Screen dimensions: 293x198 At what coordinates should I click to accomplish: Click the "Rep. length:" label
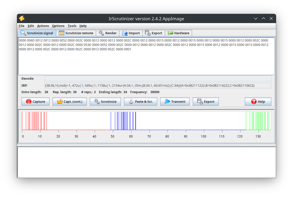(62, 92)
